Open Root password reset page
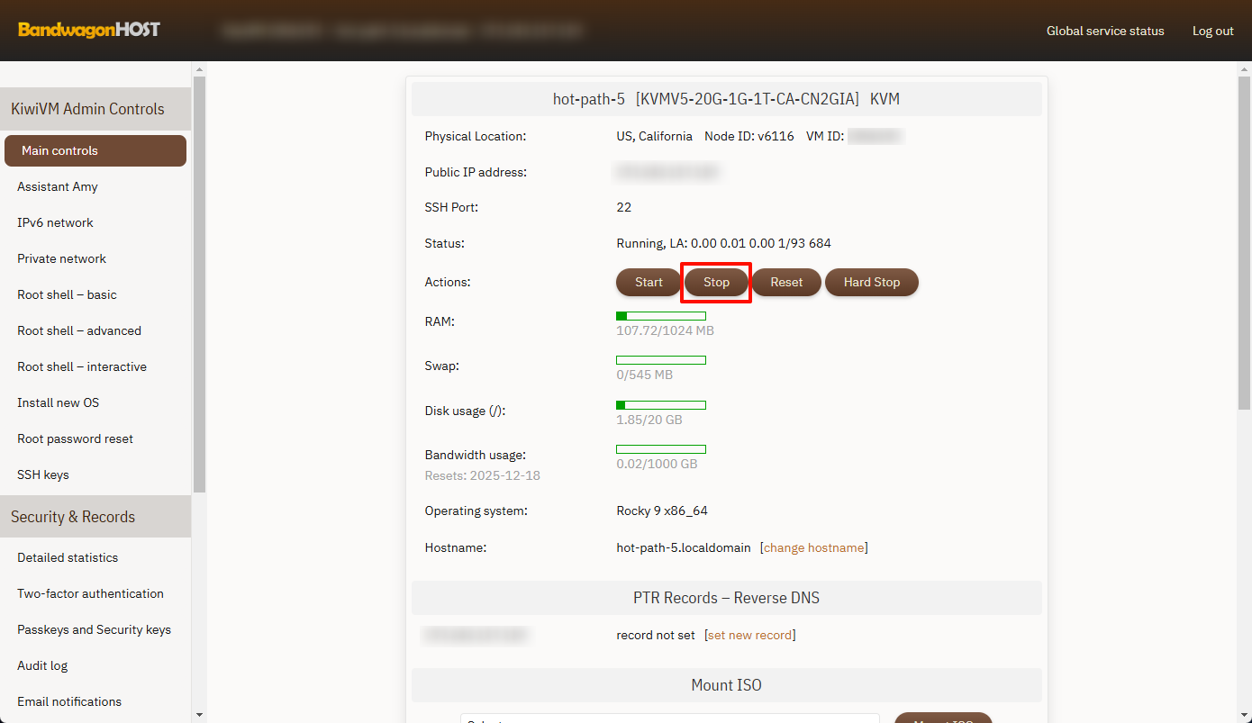 (75, 438)
